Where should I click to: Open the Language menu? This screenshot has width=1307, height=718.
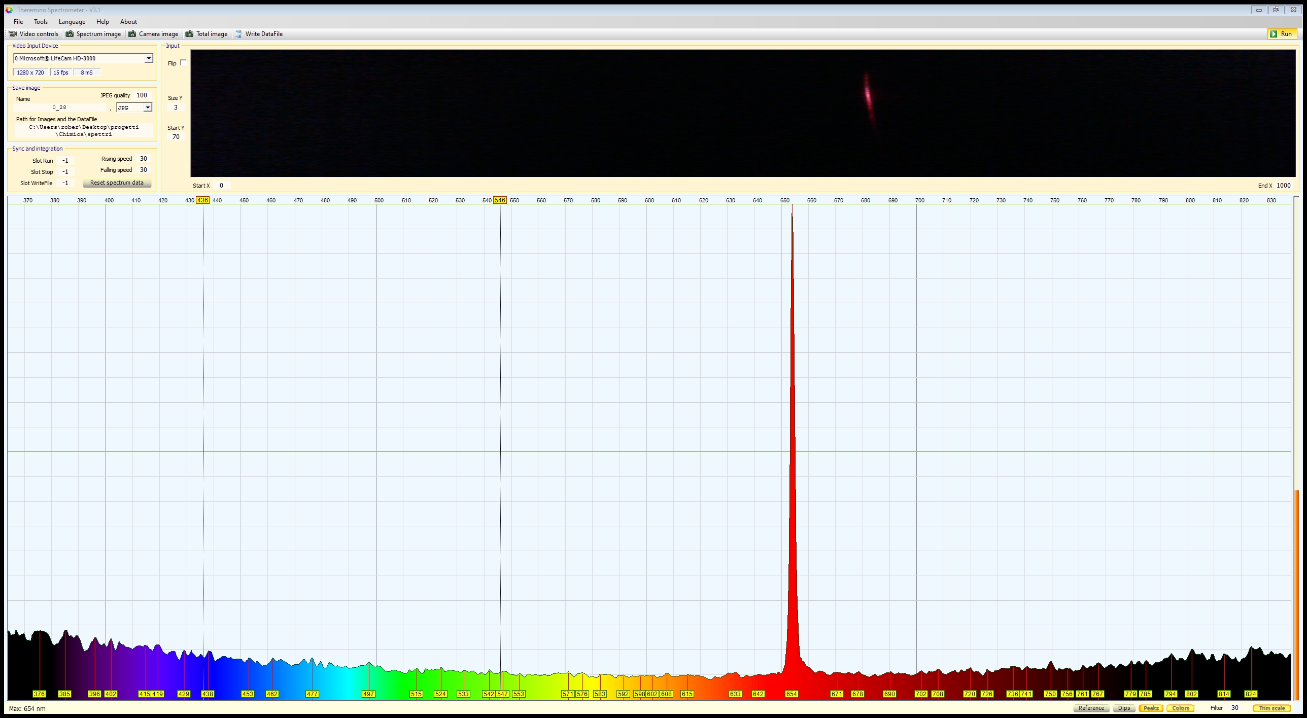click(72, 22)
